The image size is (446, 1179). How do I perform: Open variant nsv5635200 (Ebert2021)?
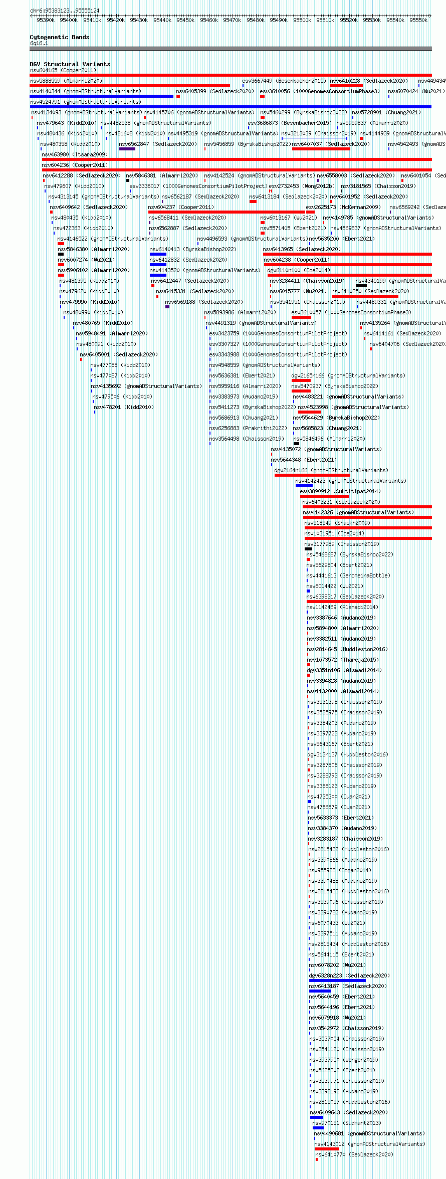point(342,239)
